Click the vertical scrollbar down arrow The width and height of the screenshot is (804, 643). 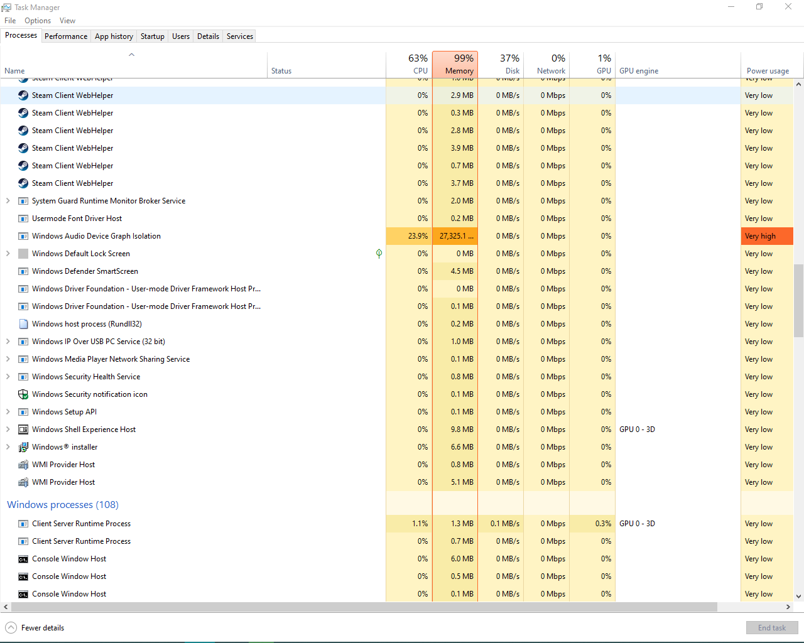(799, 597)
